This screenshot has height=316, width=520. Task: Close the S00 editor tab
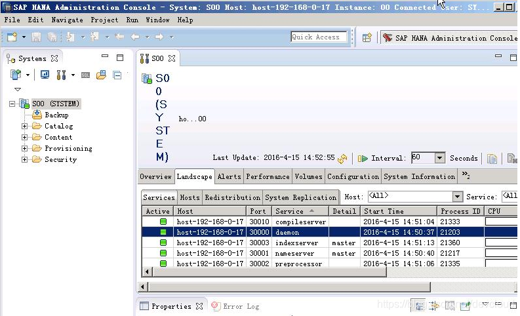coord(172,58)
